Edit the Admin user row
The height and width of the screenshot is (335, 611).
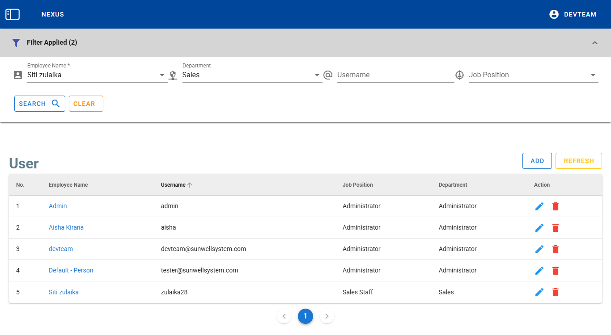click(539, 206)
